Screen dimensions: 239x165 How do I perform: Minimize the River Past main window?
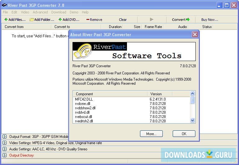coord(219,5)
